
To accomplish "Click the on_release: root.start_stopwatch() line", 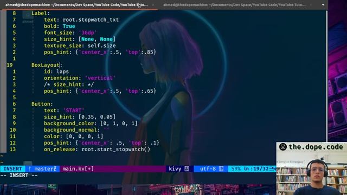I will [97, 149].
